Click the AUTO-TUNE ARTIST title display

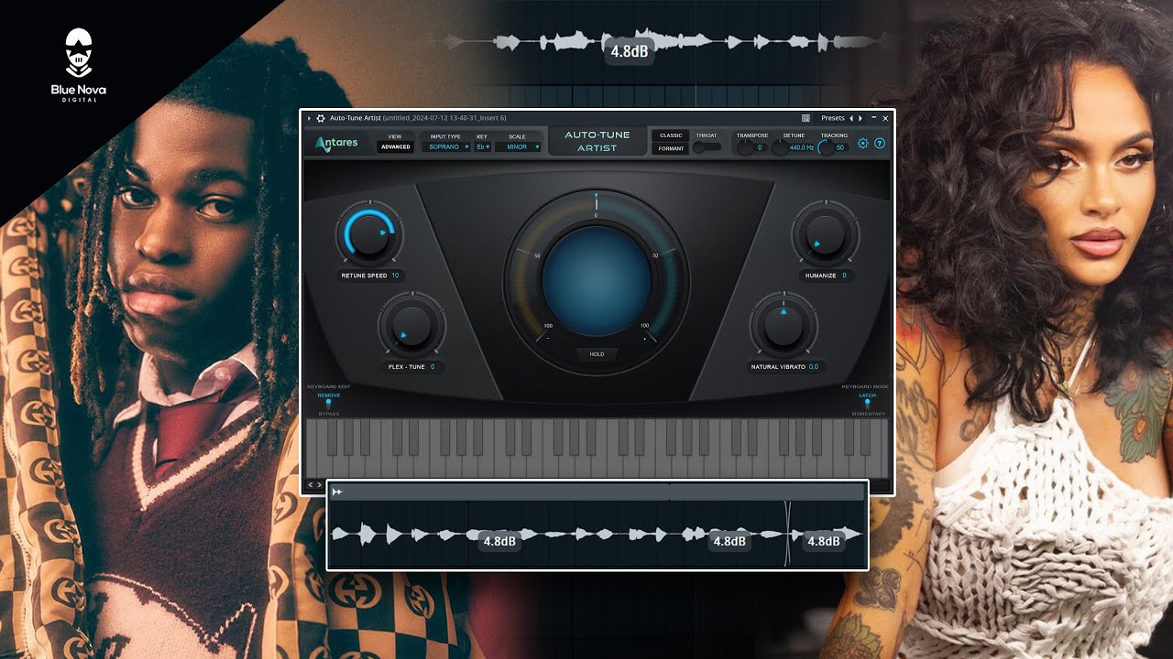point(597,141)
